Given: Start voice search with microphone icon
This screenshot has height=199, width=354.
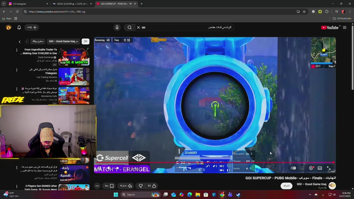Looking at the screenshot, I should coord(117,27).
